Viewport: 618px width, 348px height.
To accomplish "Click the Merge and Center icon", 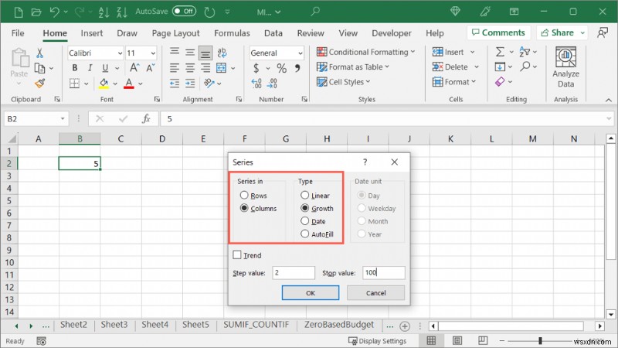I will coord(222,68).
